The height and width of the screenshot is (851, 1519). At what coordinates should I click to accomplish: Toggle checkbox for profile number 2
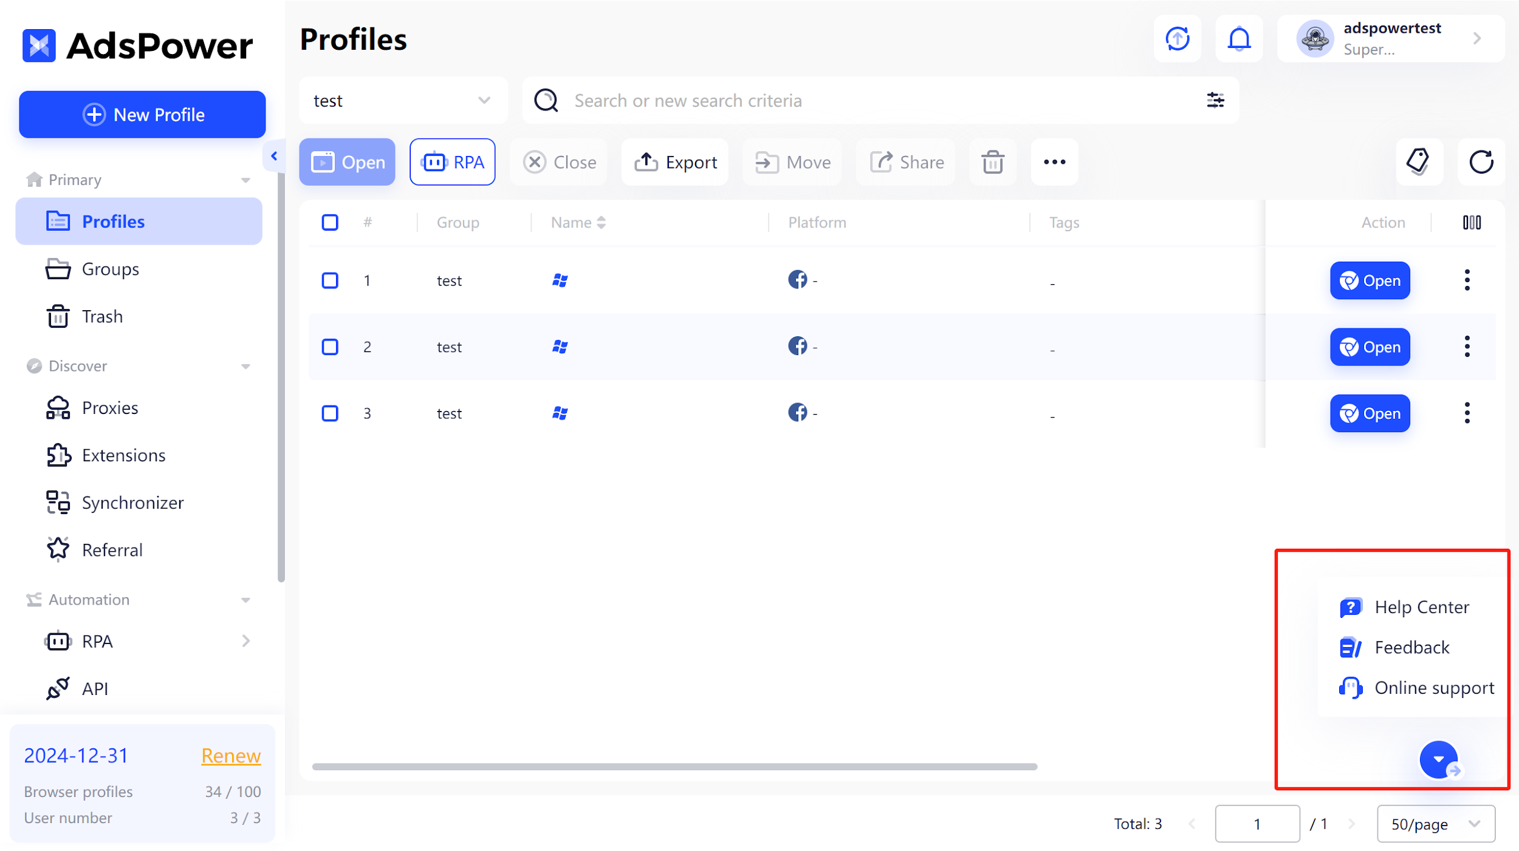coord(331,347)
